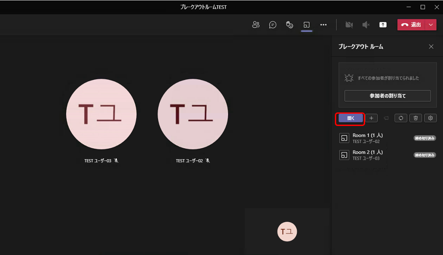The width and height of the screenshot is (443, 255).
Task: Open the reactions and raise hand icon
Action: pos(290,25)
